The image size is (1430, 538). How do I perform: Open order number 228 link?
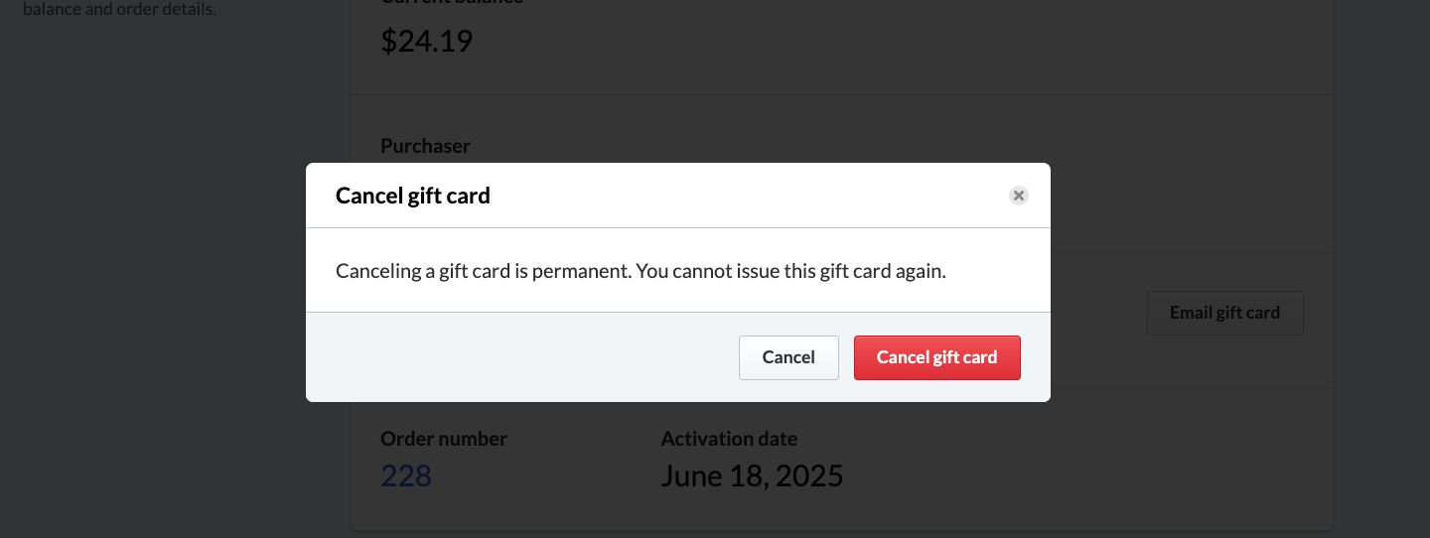pos(406,475)
